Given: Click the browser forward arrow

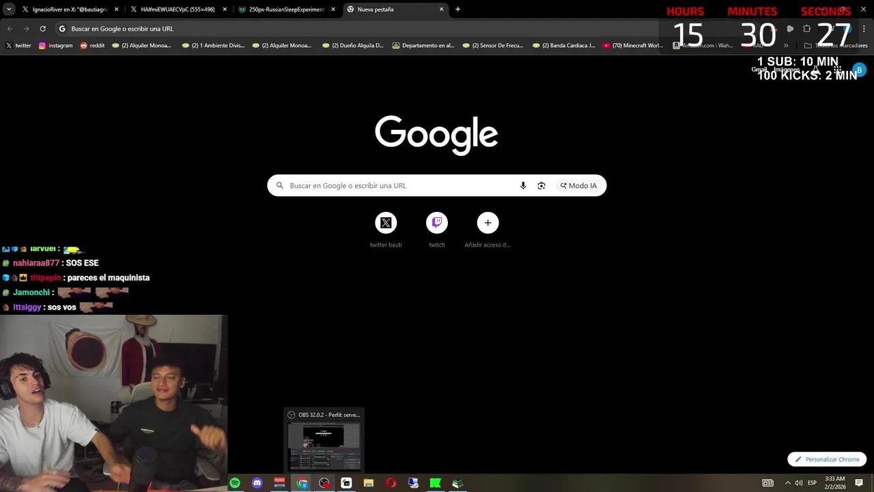Looking at the screenshot, I should 26,29.
